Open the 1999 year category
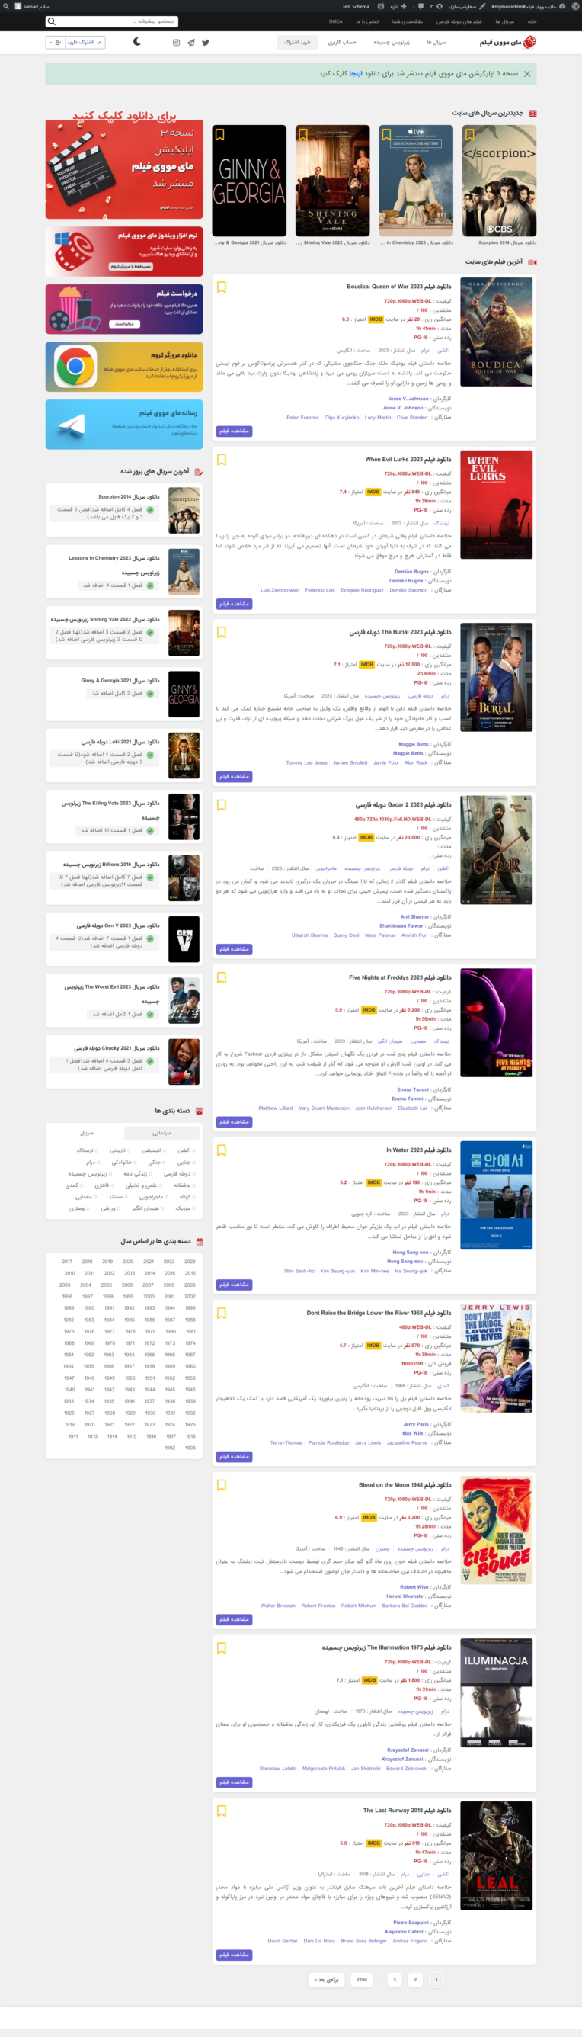This screenshot has height=2037, width=582. pyautogui.click(x=128, y=1297)
